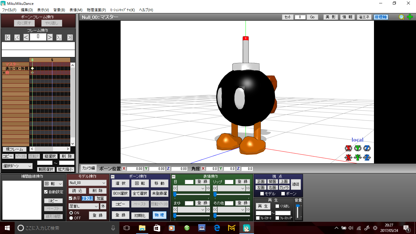Image resolution: width=416 pixels, height=234 pixels.
Task: Open Windows Store from the taskbar
Action: 157,228
